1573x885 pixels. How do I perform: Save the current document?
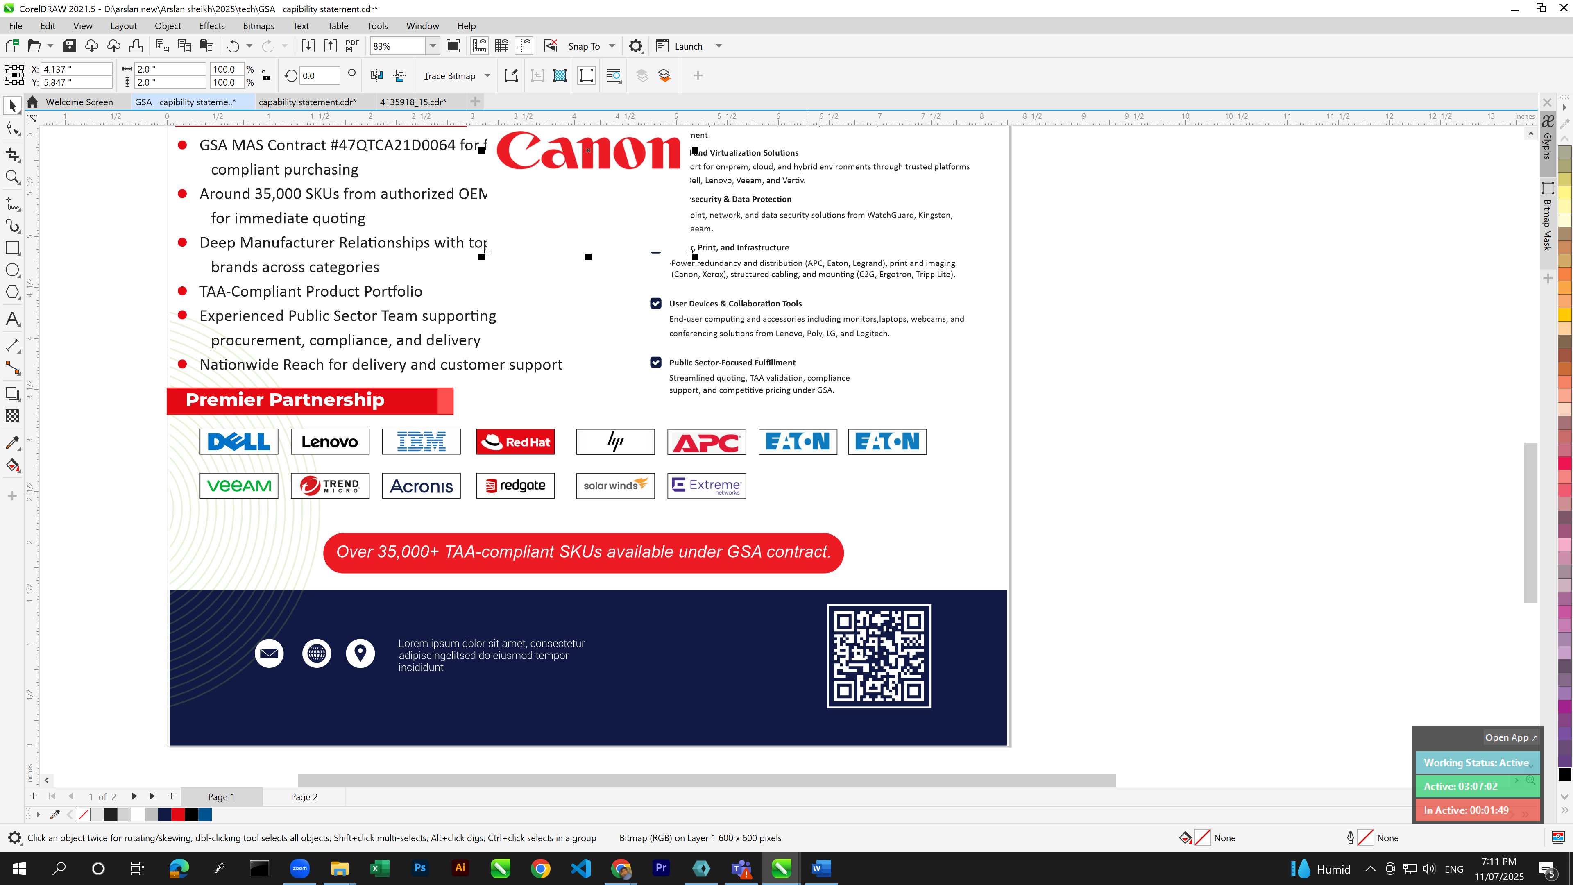pyautogui.click(x=69, y=46)
